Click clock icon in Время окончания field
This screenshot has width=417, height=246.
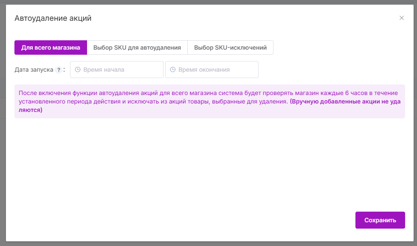tap(173, 70)
